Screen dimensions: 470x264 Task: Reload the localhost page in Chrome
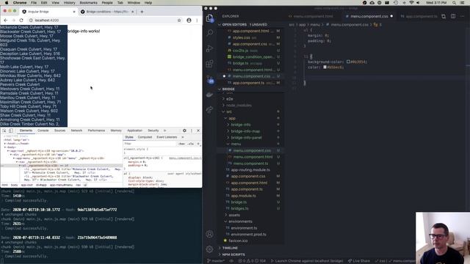21,20
